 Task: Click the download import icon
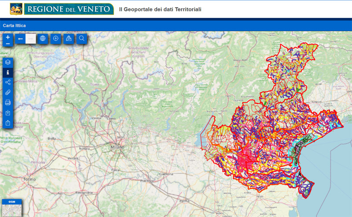tap(8, 113)
